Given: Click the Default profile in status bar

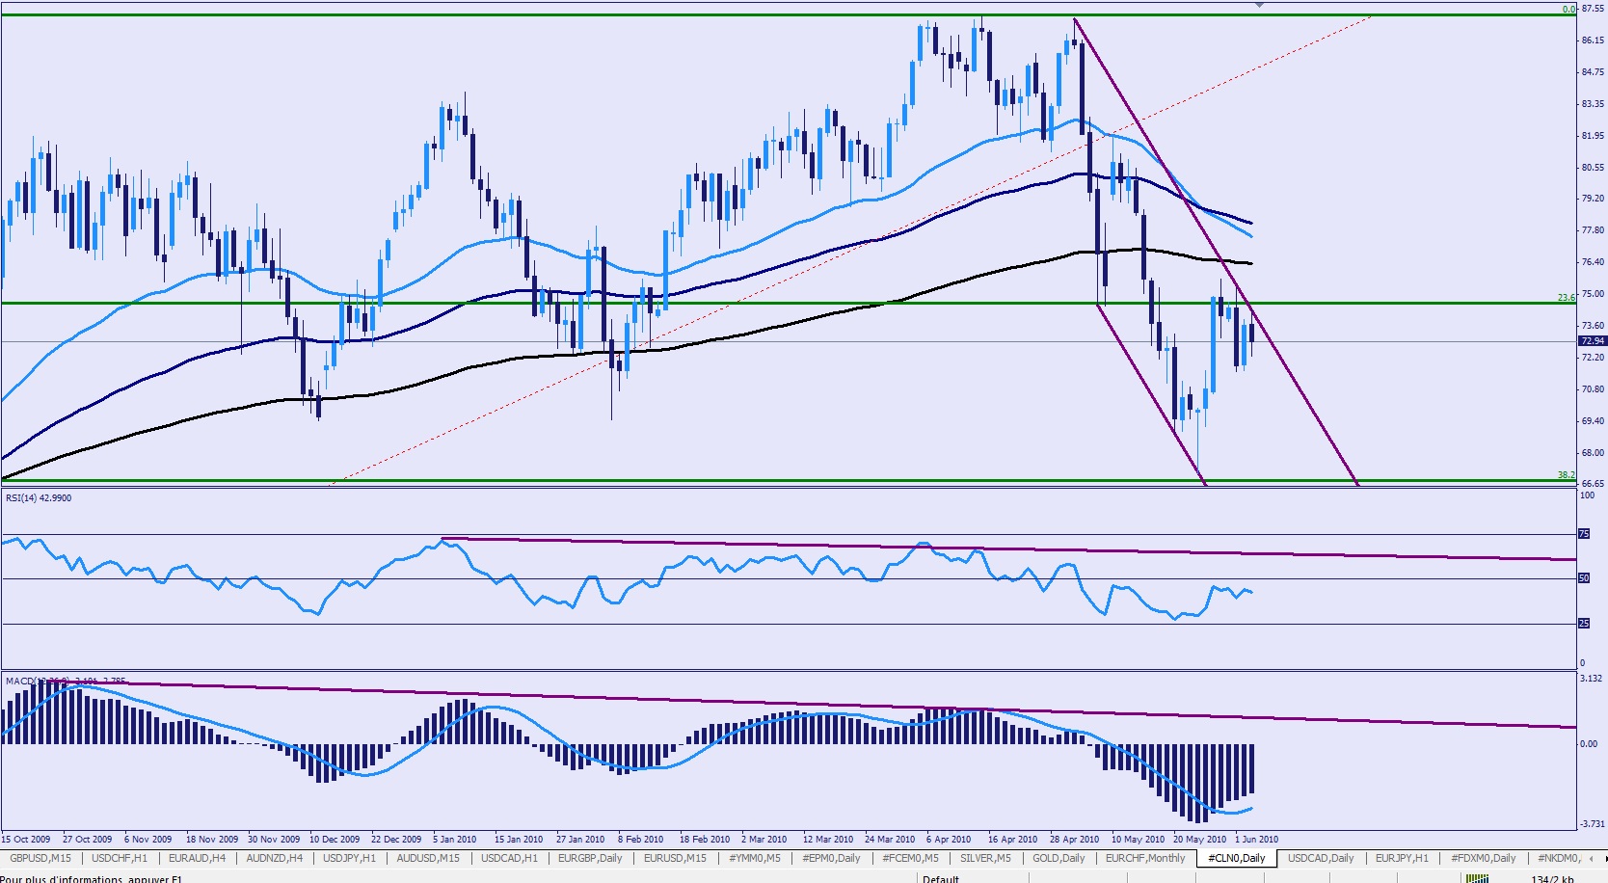Looking at the screenshot, I should click(x=940, y=878).
